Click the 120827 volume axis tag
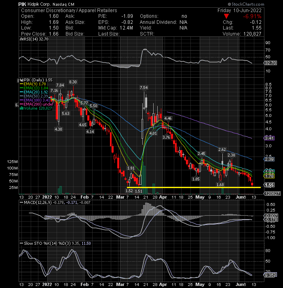 (272, 194)
